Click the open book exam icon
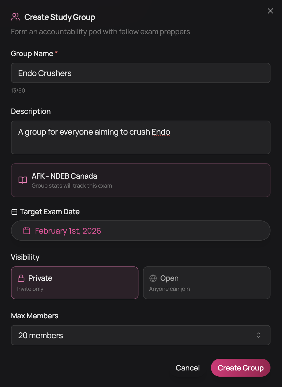 pyautogui.click(x=23, y=180)
